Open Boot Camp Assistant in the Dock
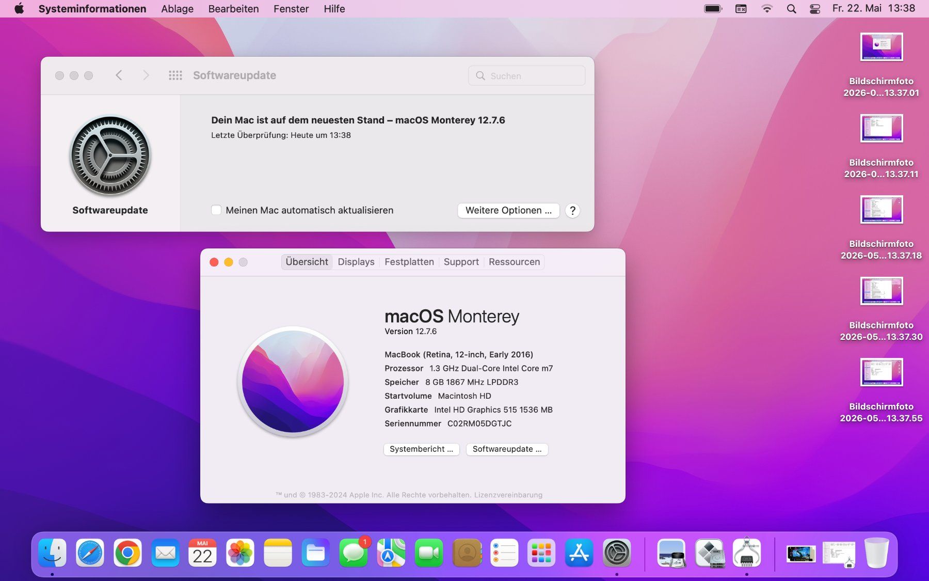This screenshot has width=929, height=581. (x=710, y=553)
